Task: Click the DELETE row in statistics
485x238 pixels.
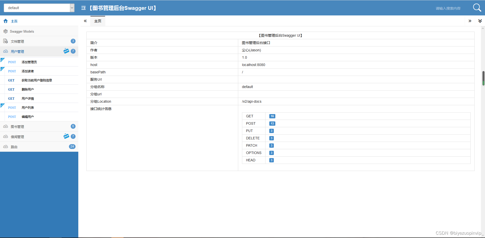Action: tap(356, 138)
